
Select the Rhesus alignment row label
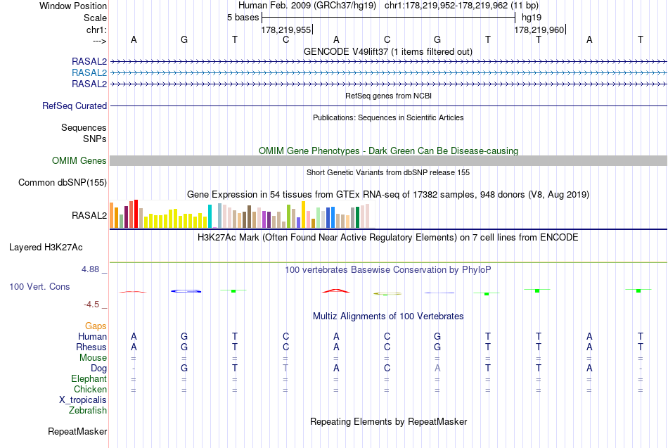(91, 347)
